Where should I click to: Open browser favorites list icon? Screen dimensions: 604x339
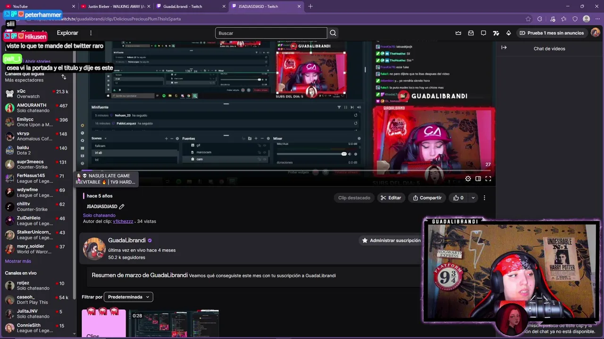(564, 19)
